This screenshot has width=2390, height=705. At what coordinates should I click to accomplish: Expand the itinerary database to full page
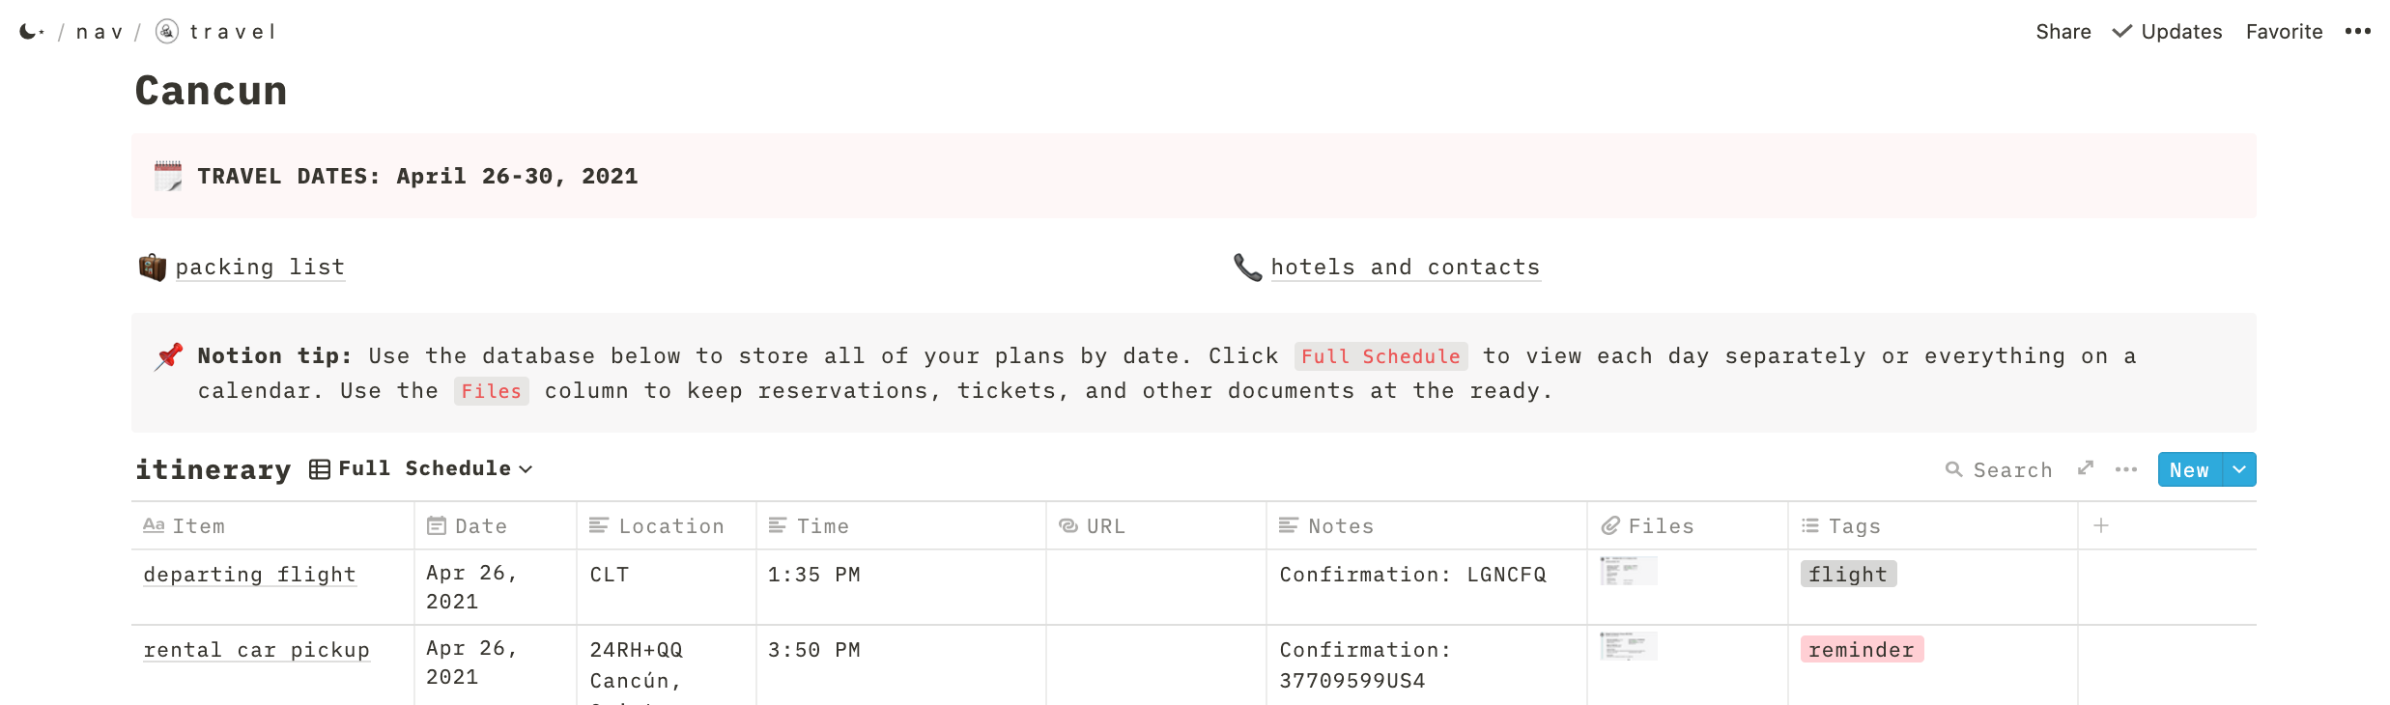2086,468
